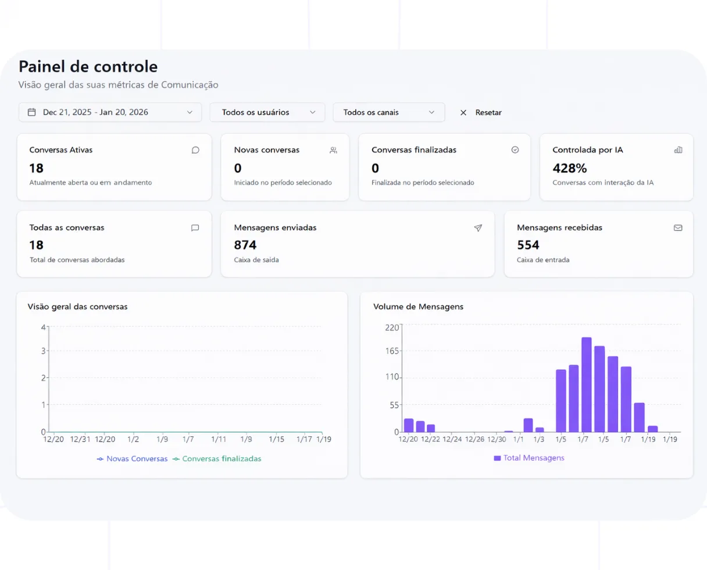Viewport: 707px width, 570px height.
Task: Click Total de conversas abordadas caption
Action: click(77, 260)
